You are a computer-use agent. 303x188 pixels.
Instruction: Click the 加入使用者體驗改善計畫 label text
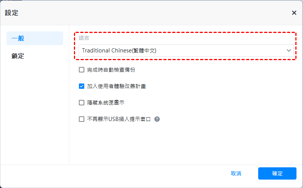(x=116, y=86)
